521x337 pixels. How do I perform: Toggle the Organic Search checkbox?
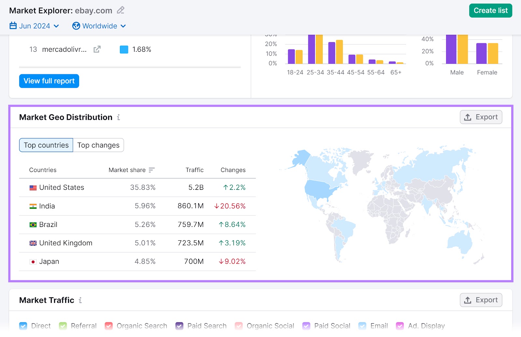109,326
